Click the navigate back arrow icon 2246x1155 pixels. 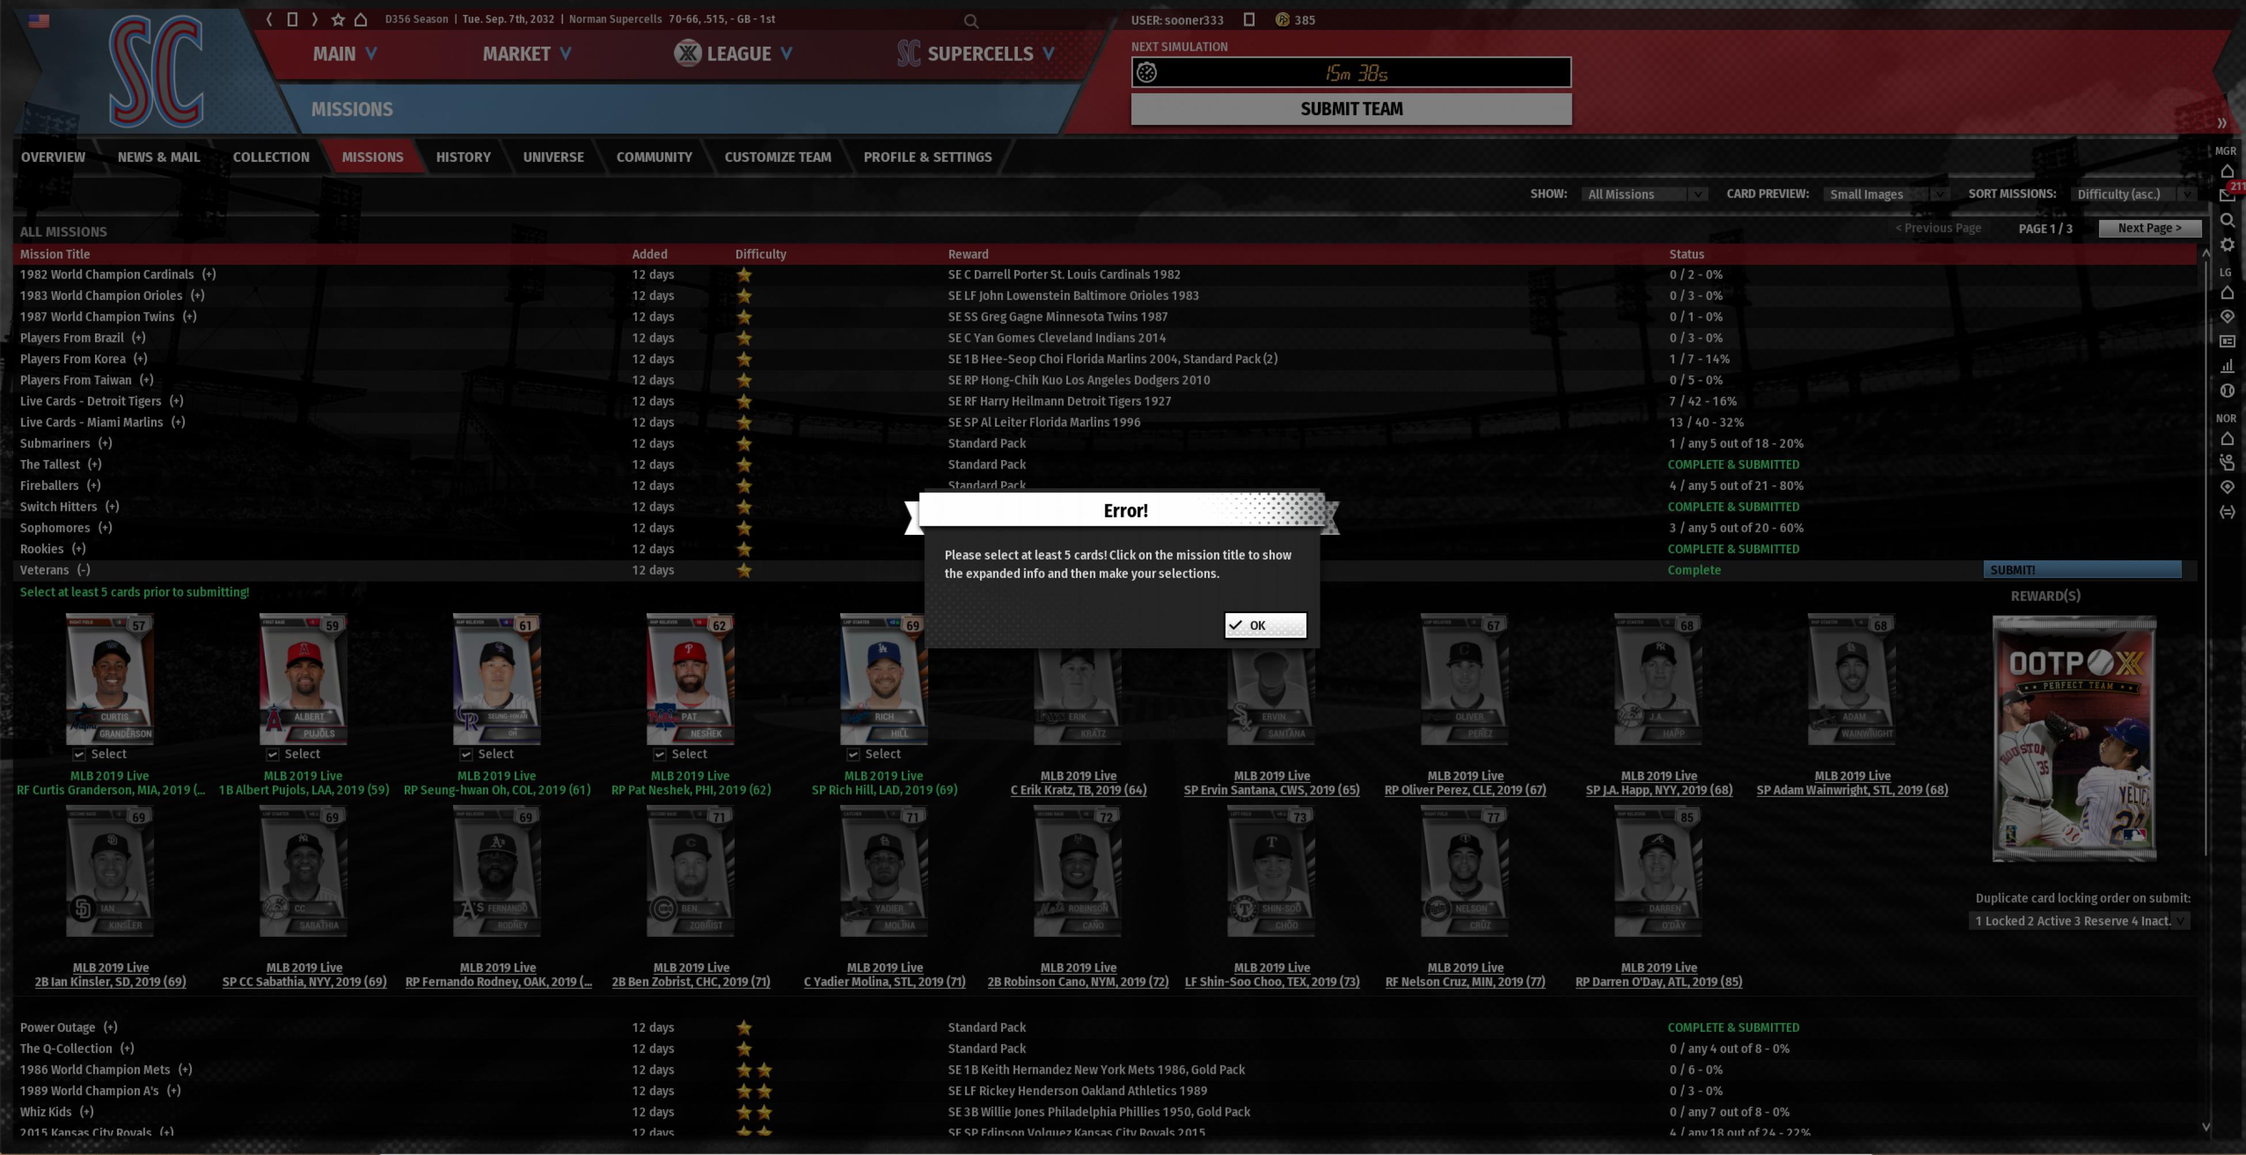click(269, 19)
